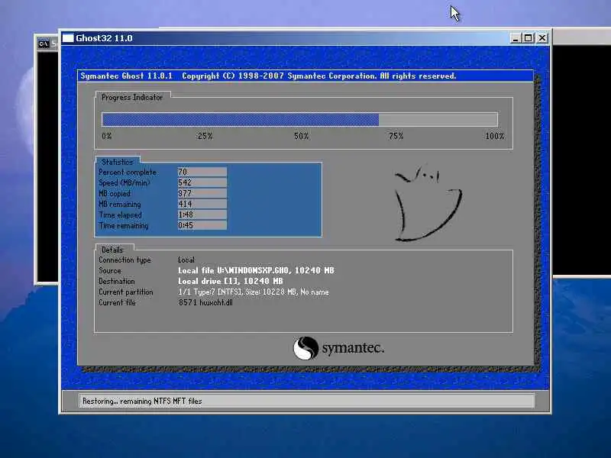Click the Connection type value Local

(x=186, y=260)
